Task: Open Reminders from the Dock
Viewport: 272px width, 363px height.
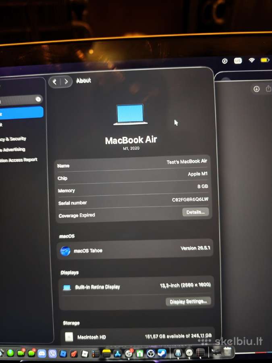Action: [96, 354]
